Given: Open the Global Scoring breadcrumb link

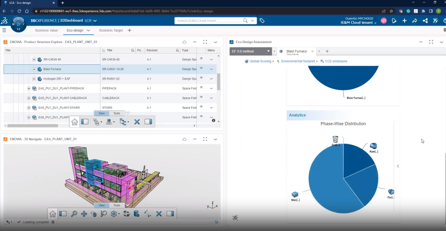Looking at the screenshot, I should (260, 61).
